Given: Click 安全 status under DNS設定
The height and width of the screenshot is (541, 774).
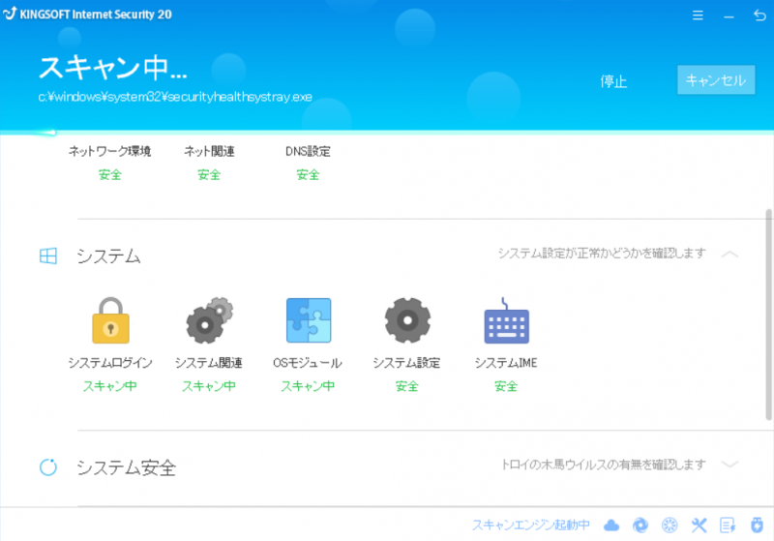Looking at the screenshot, I should pyautogui.click(x=308, y=175).
